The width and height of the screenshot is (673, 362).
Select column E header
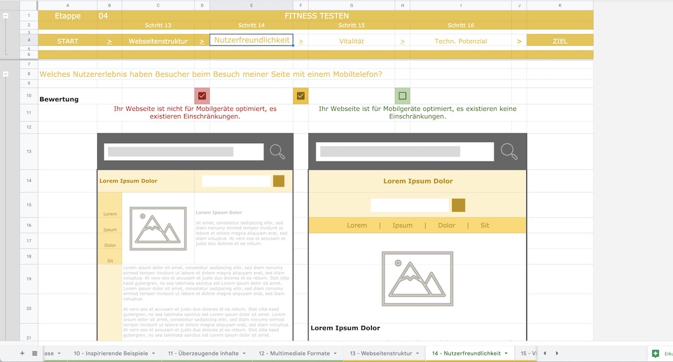click(x=252, y=5)
